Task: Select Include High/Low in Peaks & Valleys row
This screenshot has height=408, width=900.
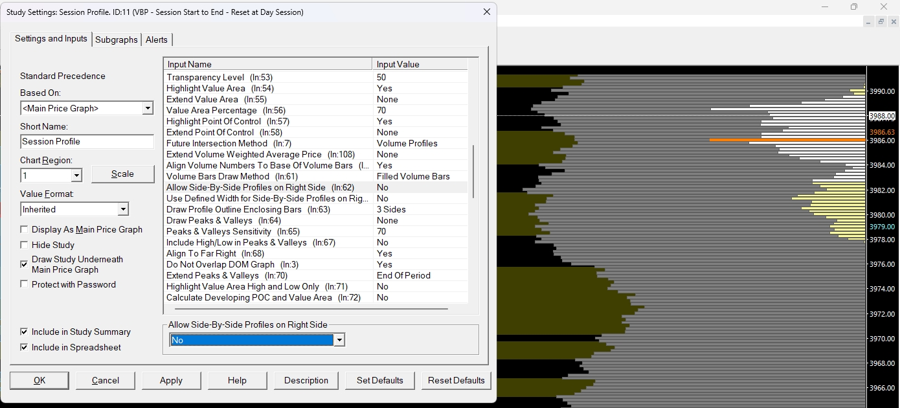Action: pos(316,242)
